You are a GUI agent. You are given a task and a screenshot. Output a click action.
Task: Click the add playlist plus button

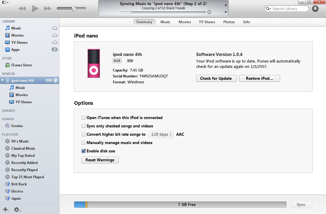(6, 210)
